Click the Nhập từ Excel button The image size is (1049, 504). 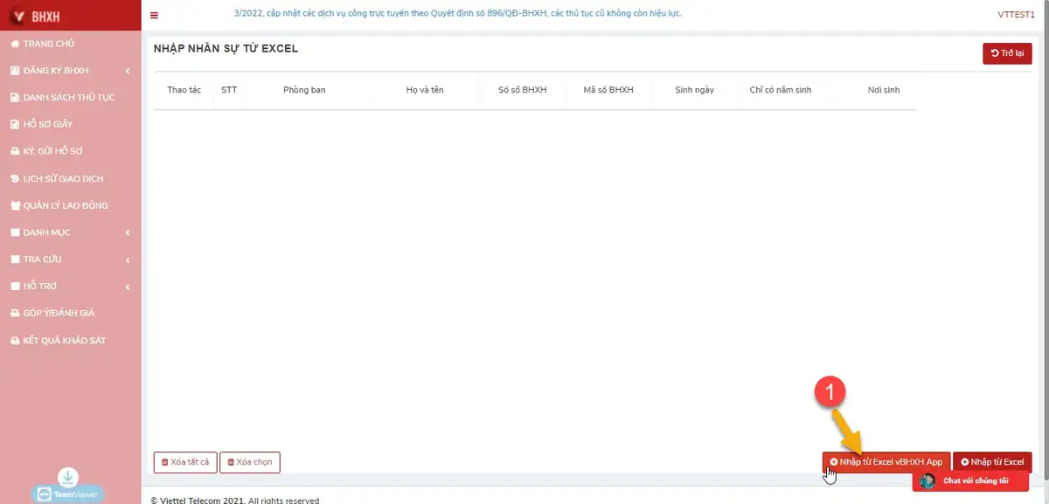click(x=992, y=462)
